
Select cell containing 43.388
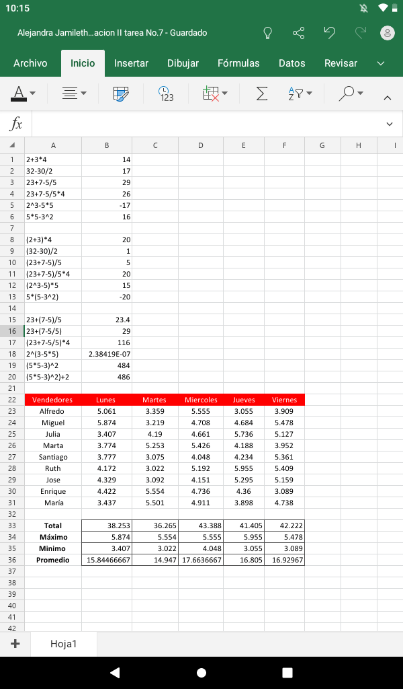(201, 525)
